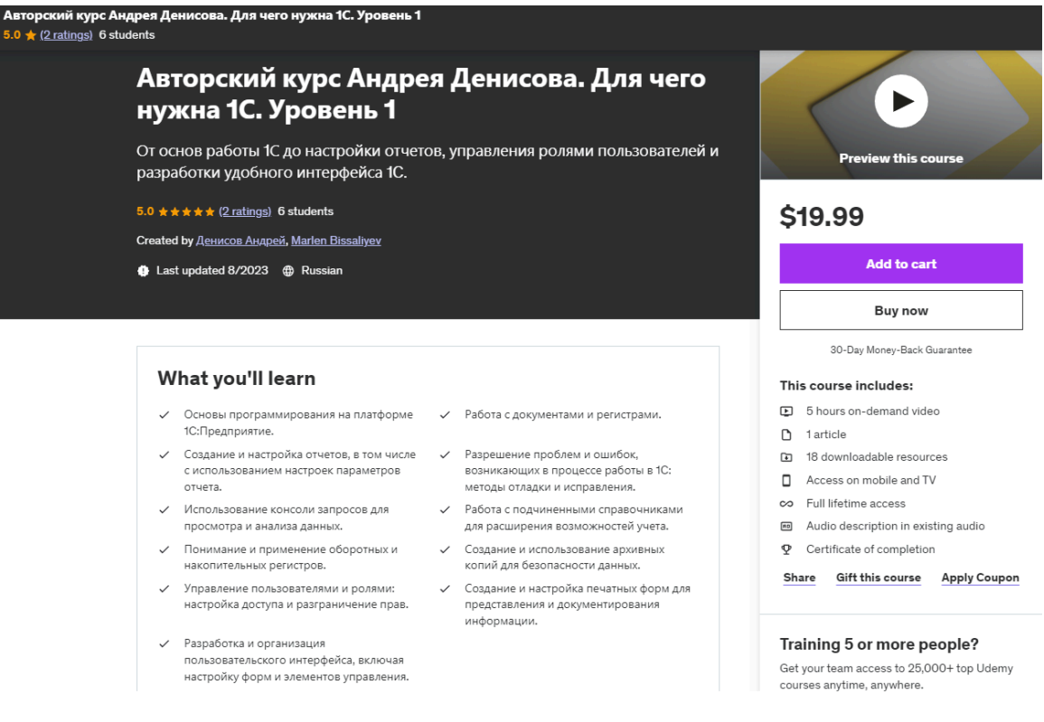Click the downloadable resources icon
The image size is (1044, 722).
[786, 457]
